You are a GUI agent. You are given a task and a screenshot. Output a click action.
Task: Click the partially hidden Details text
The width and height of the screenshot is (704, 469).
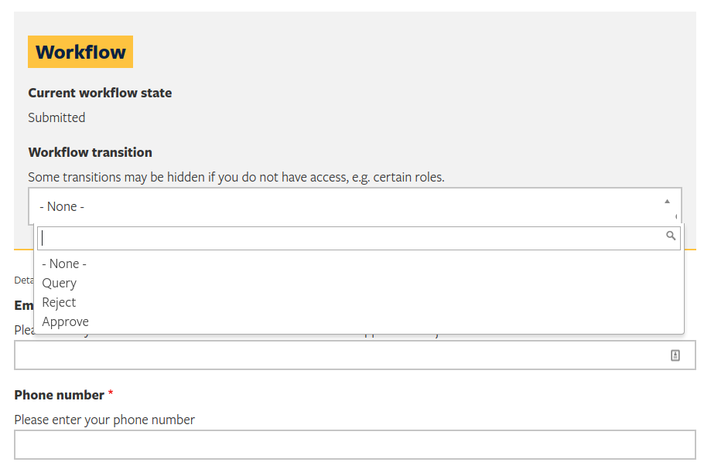[x=23, y=280]
